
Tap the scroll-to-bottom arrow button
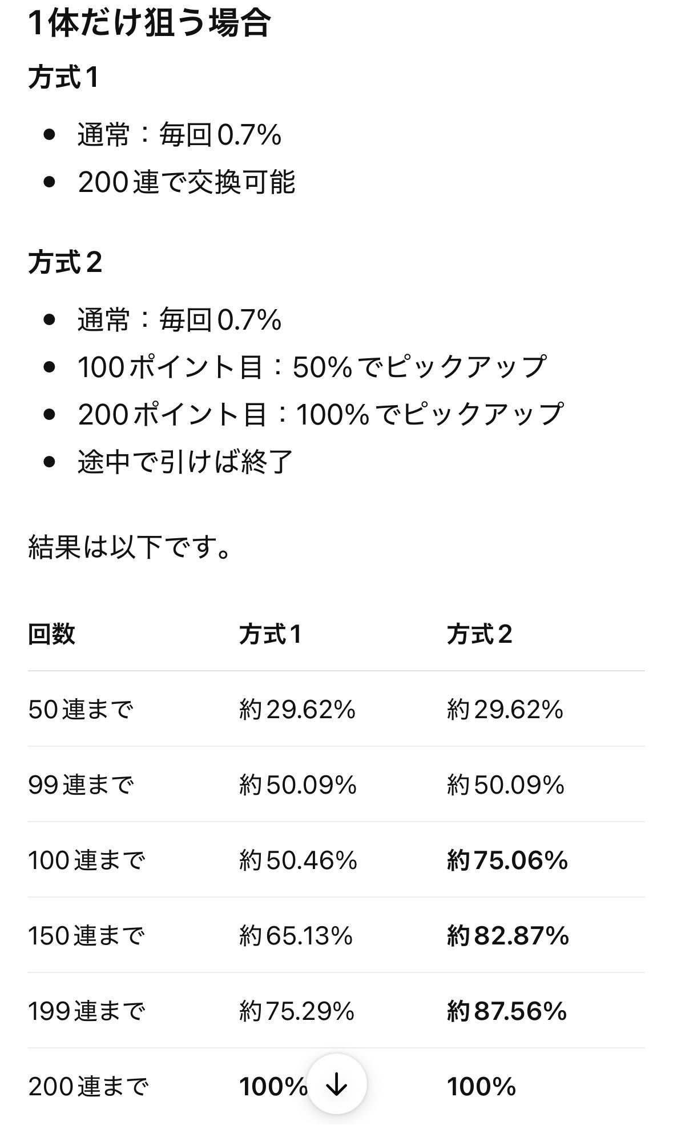pos(337,1084)
